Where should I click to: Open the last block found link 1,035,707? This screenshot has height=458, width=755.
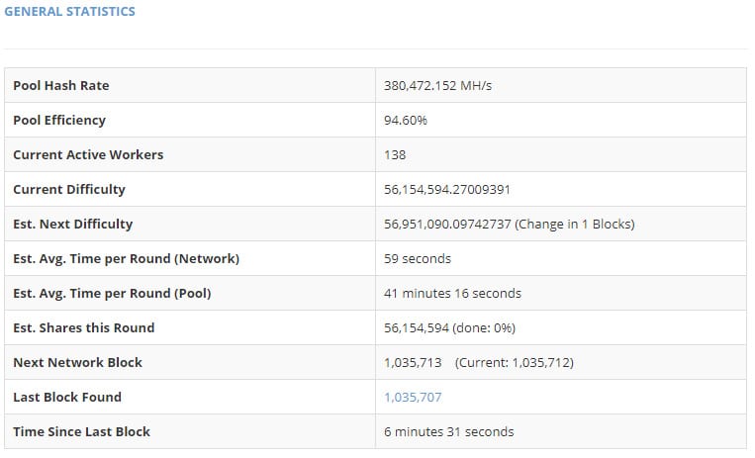[x=413, y=397]
